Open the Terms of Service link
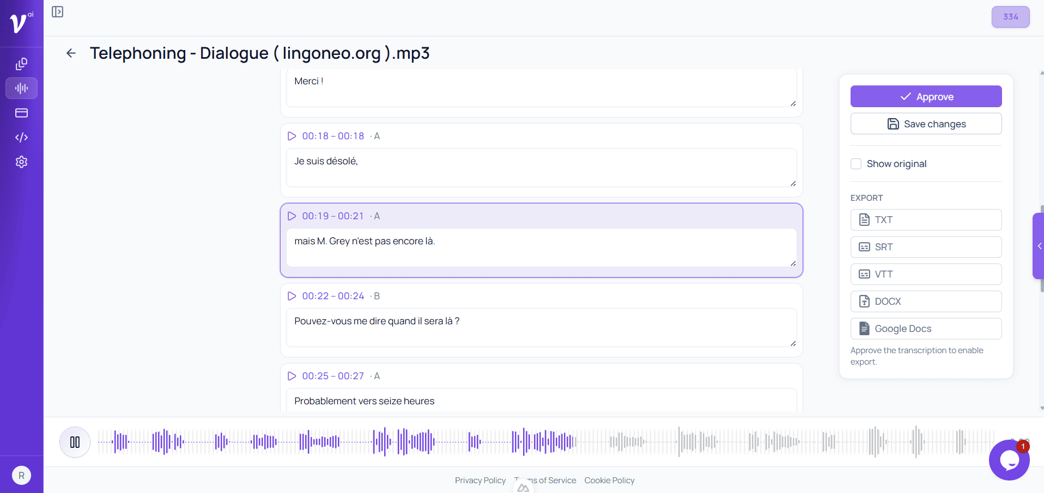The width and height of the screenshot is (1044, 493). click(x=545, y=480)
